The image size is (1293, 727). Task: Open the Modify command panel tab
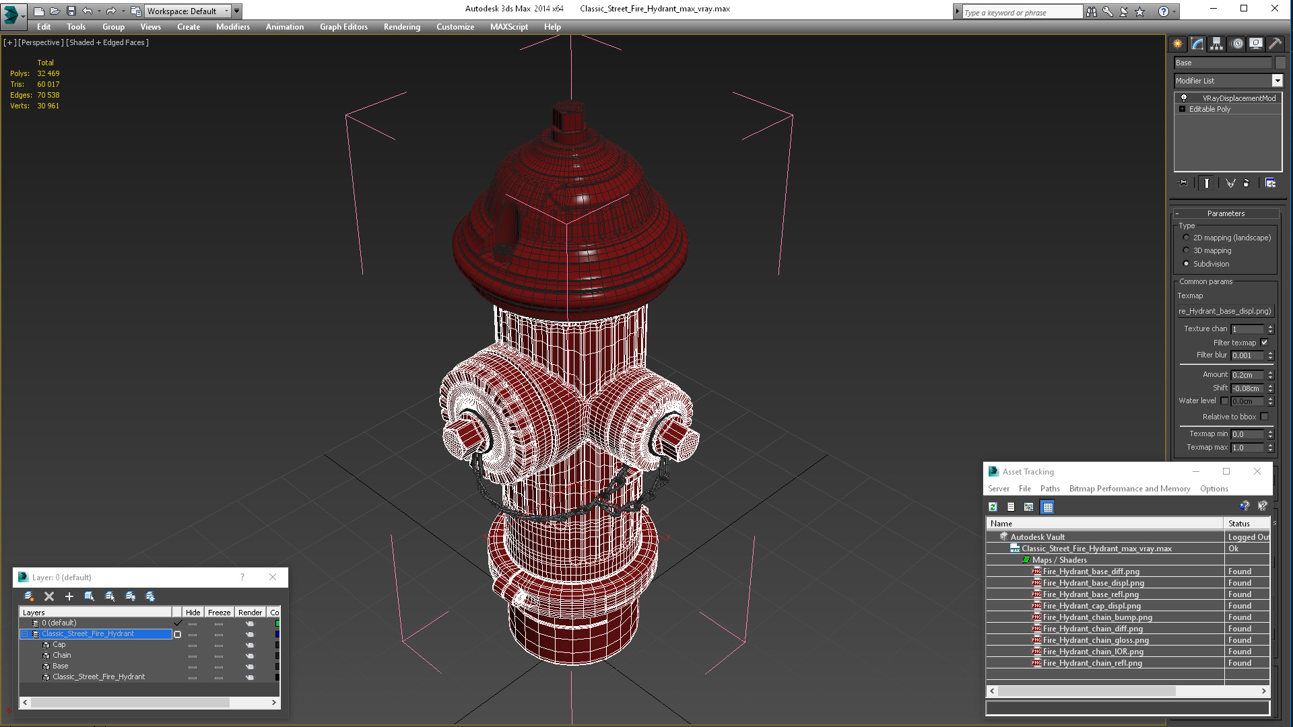pyautogui.click(x=1197, y=44)
